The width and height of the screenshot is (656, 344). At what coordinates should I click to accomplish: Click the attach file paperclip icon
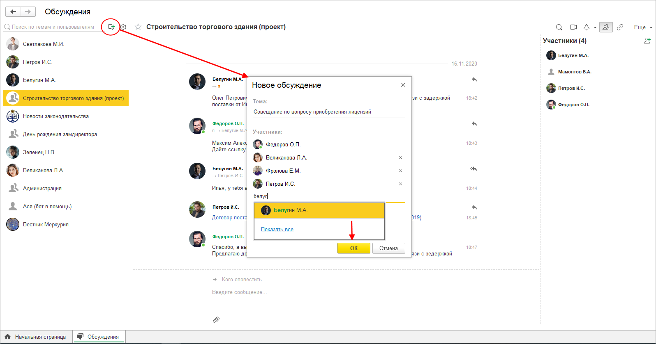point(216,319)
